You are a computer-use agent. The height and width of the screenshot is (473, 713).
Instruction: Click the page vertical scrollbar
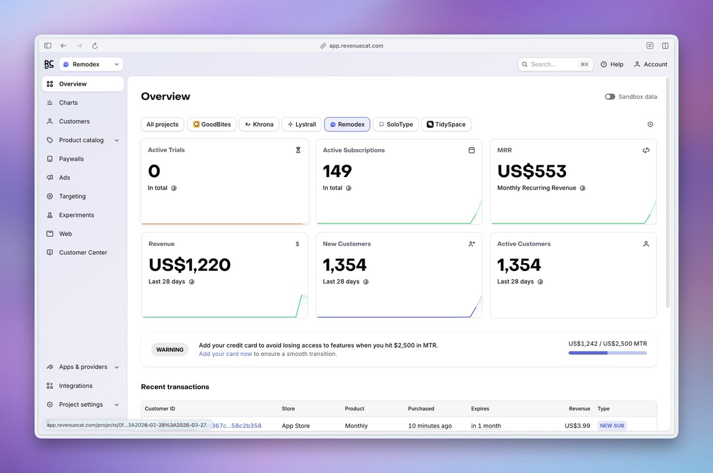(x=668, y=193)
